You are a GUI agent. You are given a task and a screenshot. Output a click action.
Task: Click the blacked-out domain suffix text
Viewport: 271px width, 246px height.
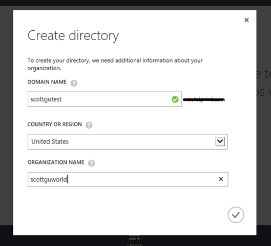[x=204, y=99]
